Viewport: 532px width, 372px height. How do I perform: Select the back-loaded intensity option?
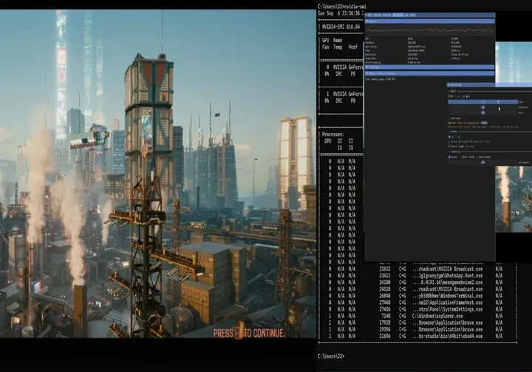click(483, 157)
